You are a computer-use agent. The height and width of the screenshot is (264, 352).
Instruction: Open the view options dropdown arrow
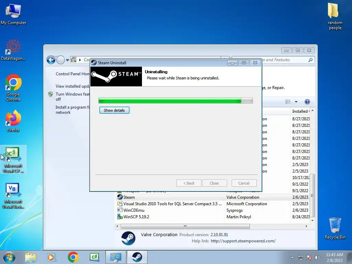click(x=296, y=102)
